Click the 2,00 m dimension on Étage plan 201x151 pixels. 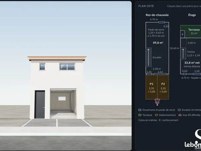point(192,43)
